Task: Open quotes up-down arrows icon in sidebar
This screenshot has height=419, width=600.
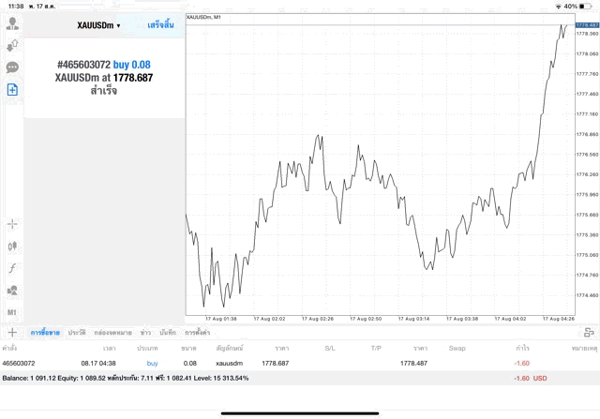Action: (12, 44)
